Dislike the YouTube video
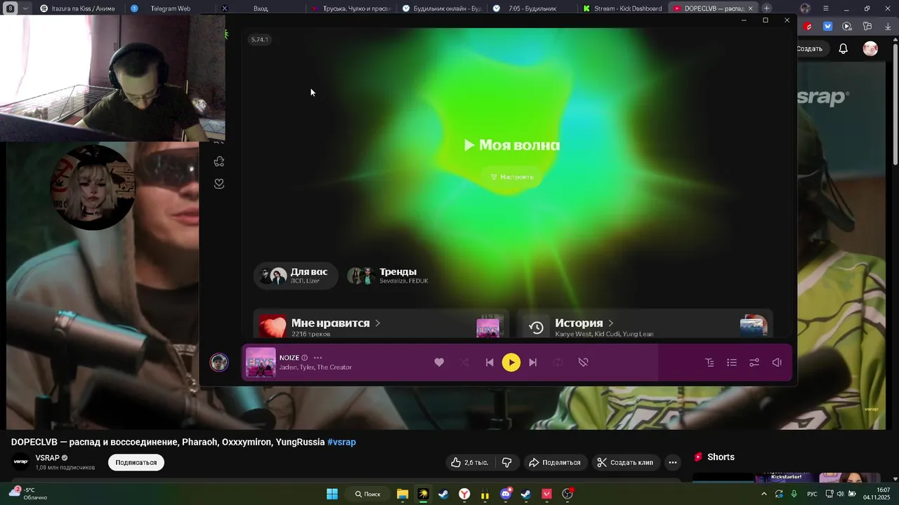This screenshot has height=505, width=899. point(506,462)
